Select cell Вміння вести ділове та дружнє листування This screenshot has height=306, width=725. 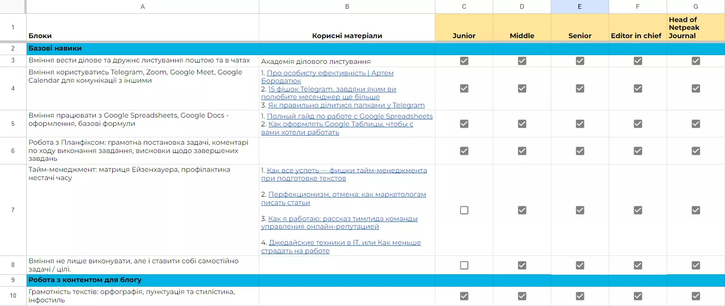tap(143, 61)
